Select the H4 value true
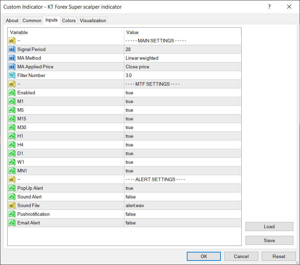Viewport: 300px width, 265px height. tap(129, 145)
